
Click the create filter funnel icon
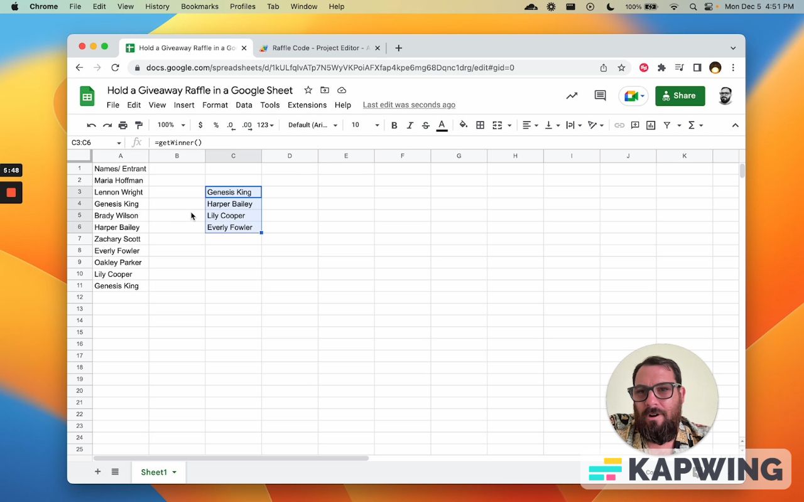667,125
